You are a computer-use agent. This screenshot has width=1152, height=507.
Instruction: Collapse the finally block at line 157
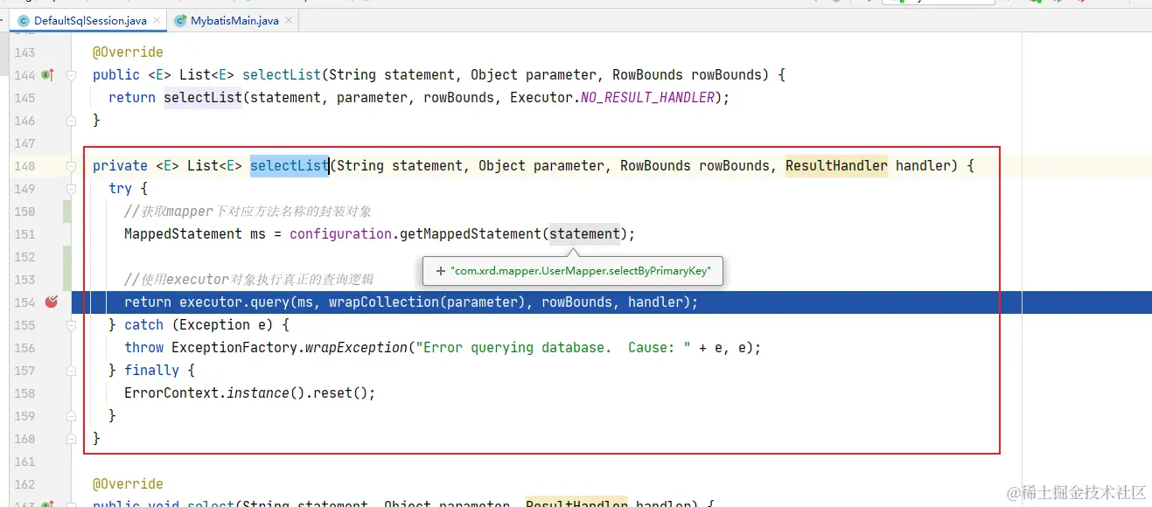pyautogui.click(x=71, y=370)
